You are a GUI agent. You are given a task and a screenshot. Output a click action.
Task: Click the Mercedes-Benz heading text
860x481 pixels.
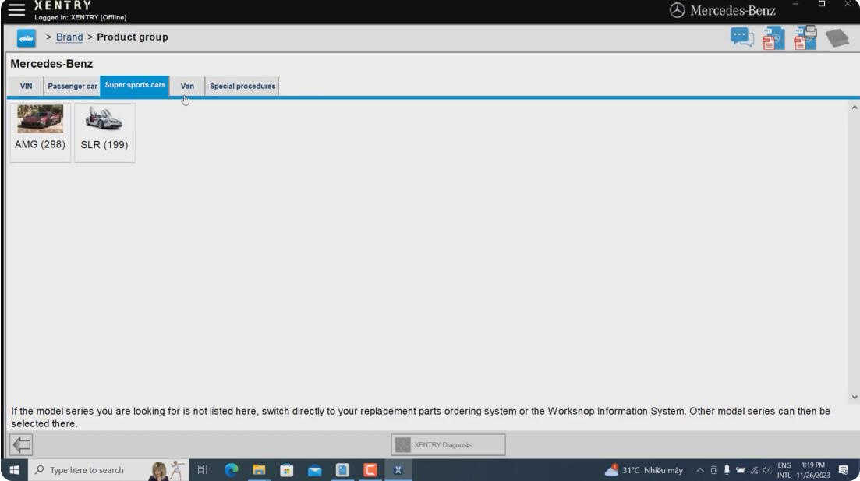click(51, 64)
